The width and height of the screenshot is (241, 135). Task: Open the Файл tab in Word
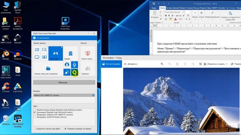coord(154,8)
